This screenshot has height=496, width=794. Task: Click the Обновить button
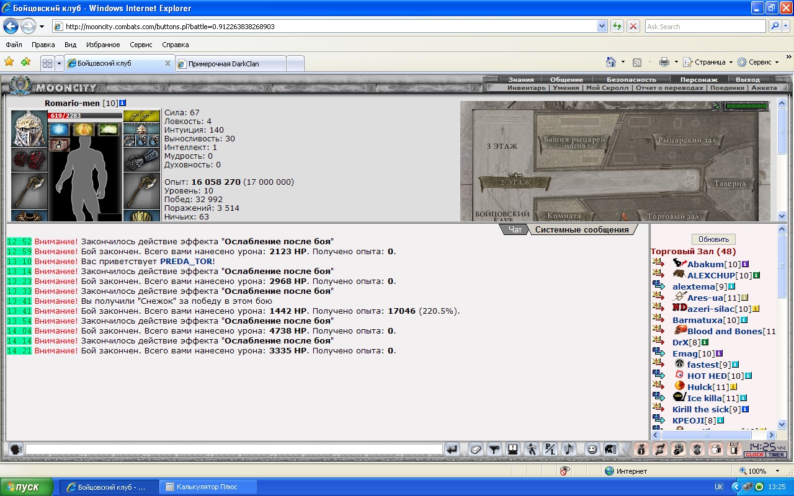click(713, 239)
